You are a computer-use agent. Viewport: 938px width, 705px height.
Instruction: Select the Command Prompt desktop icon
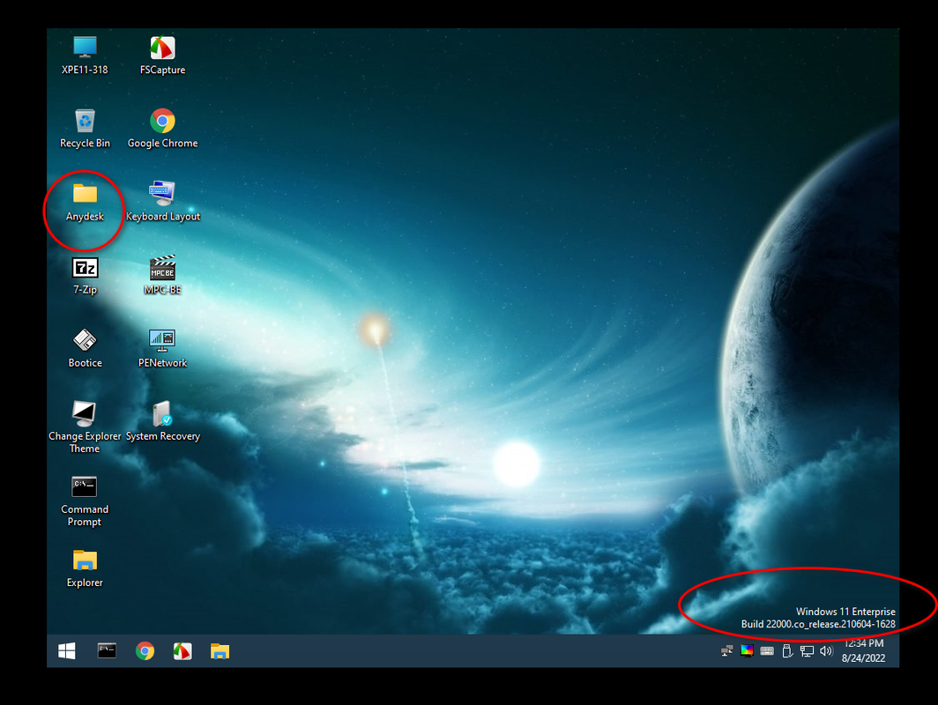pos(85,501)
